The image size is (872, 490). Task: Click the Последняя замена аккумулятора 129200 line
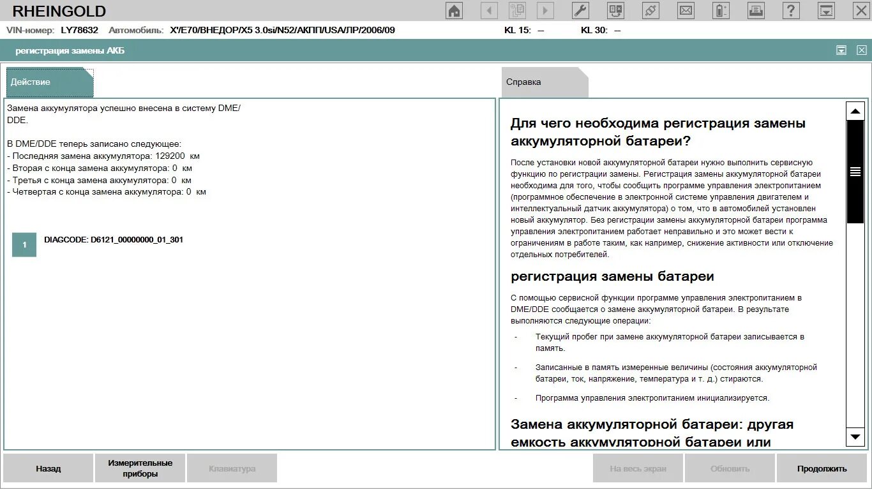point(103,156)
